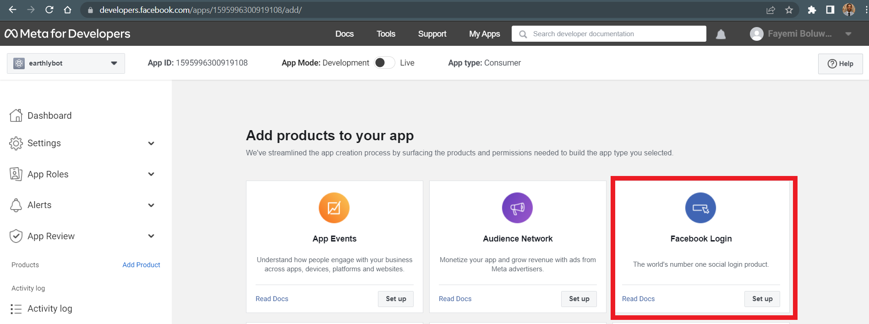
Task: Click the App Events chart icon
Action: tap(334, 208)
